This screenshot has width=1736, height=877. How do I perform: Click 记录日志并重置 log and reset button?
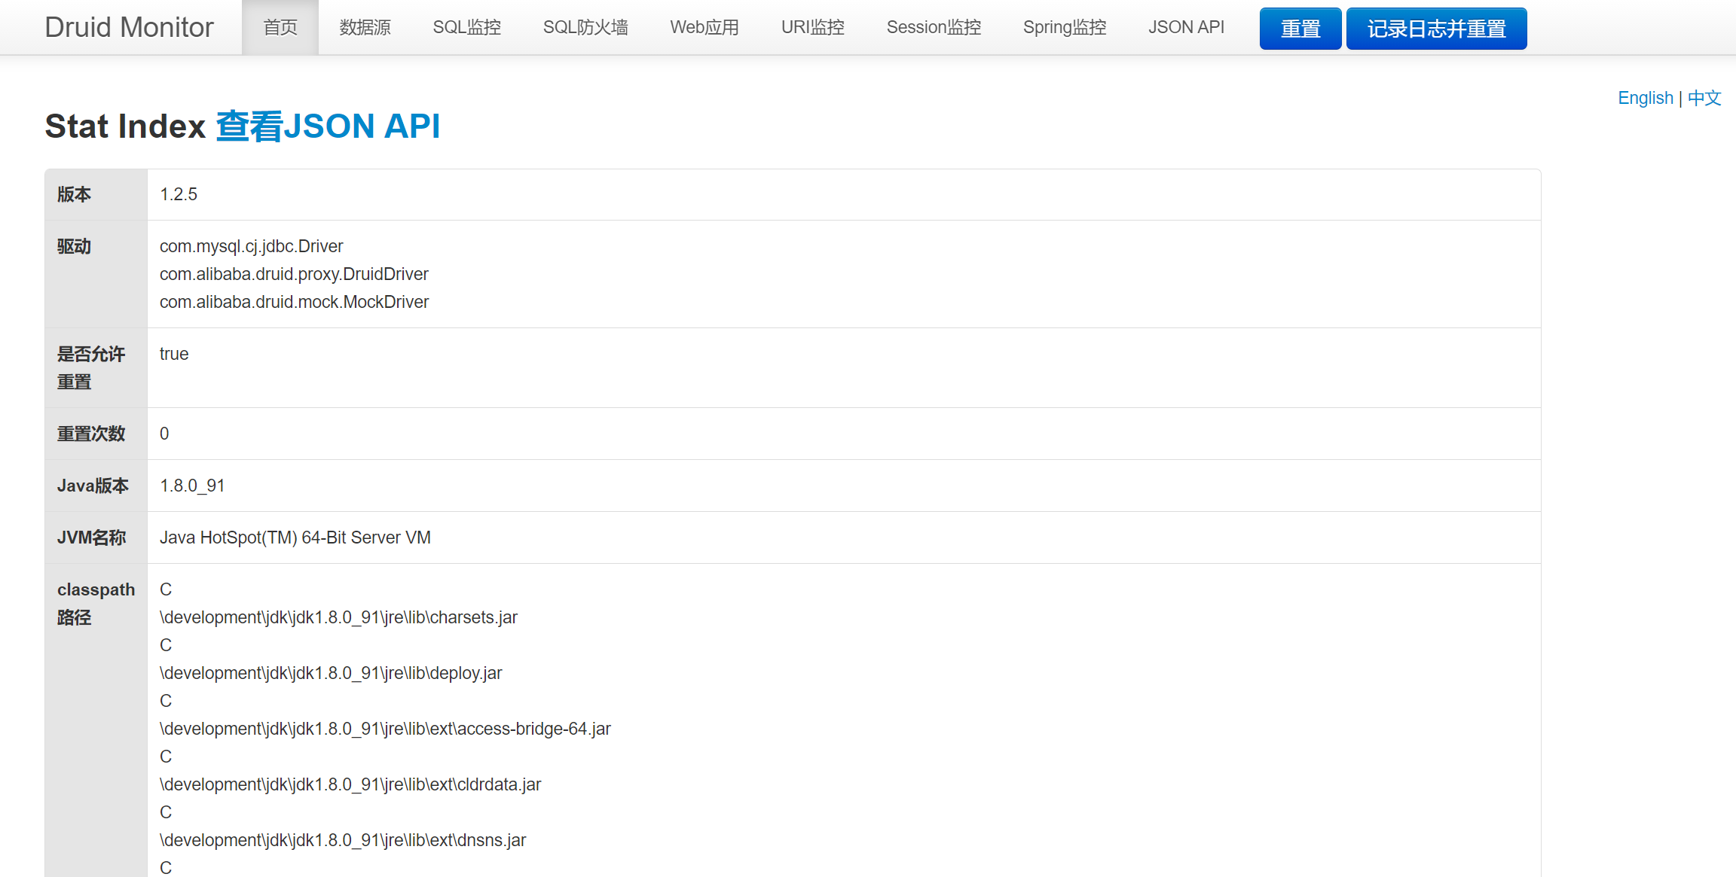click(1436, 29)
